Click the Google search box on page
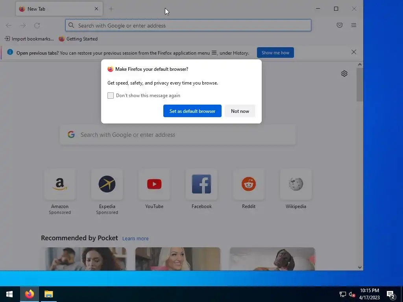The height and width of the screenshot is (302, 403). pyautogui.click(x=178, y=135)
